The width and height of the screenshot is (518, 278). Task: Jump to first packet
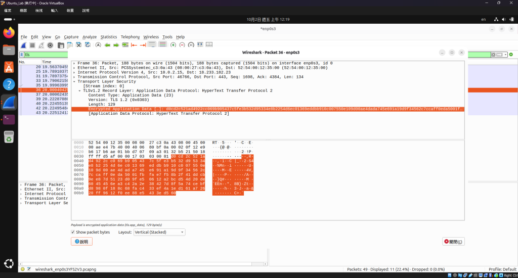pyautogui.click(x=134, y=45)
